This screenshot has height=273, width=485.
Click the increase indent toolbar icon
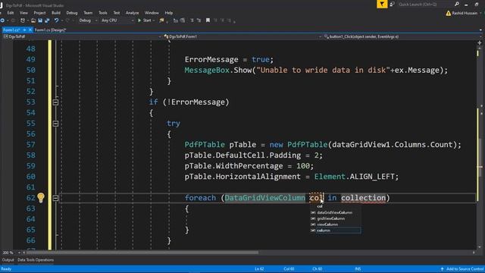click(x=199, y=20)
